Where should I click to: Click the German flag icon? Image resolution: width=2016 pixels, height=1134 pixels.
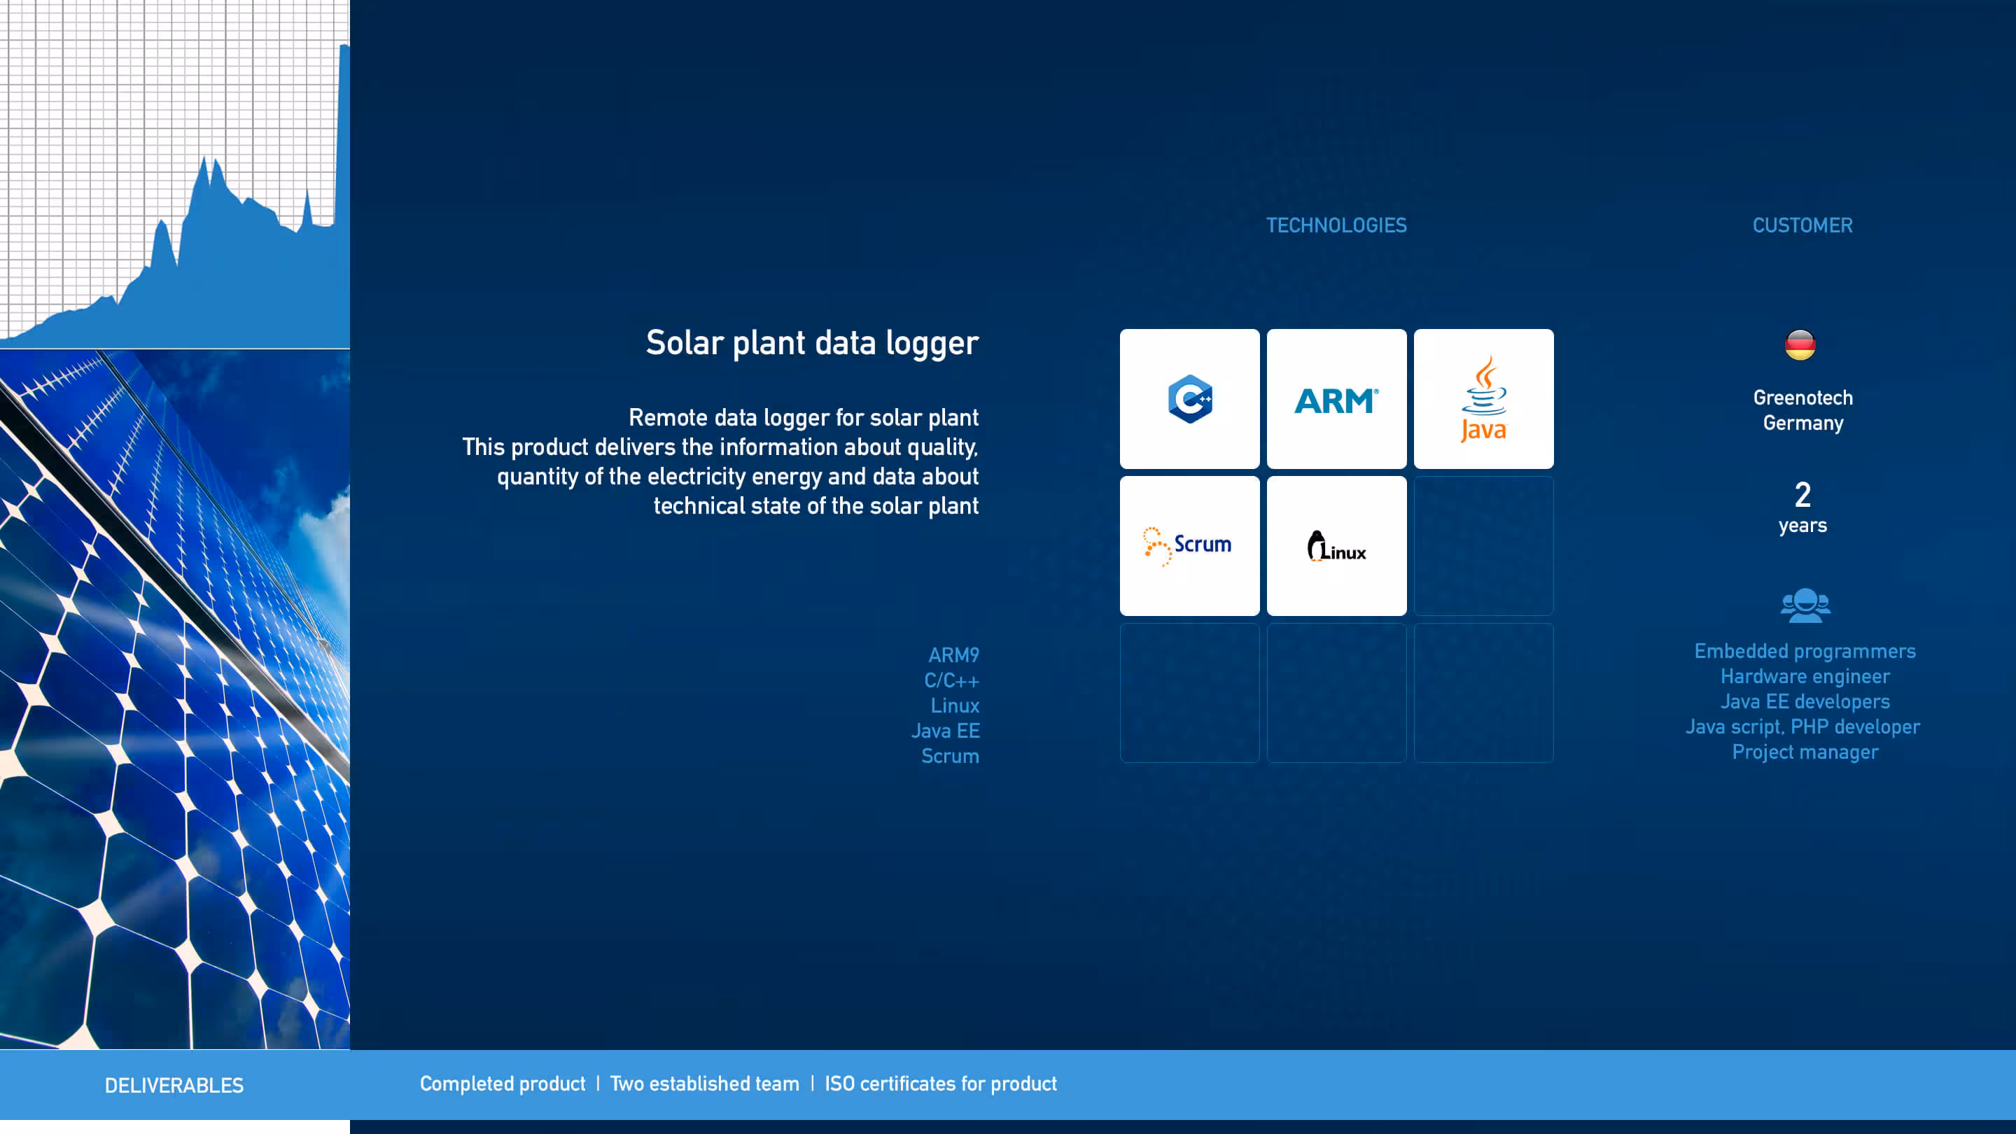1800,345
